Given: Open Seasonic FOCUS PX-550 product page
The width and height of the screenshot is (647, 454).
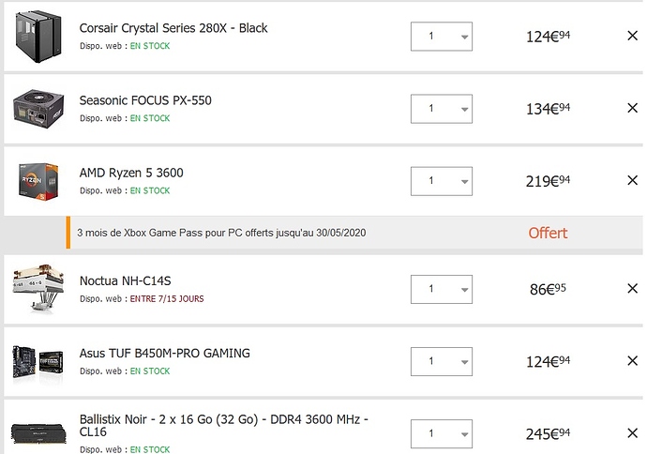Looking at the screenshot, I should (x=145, y=100).
